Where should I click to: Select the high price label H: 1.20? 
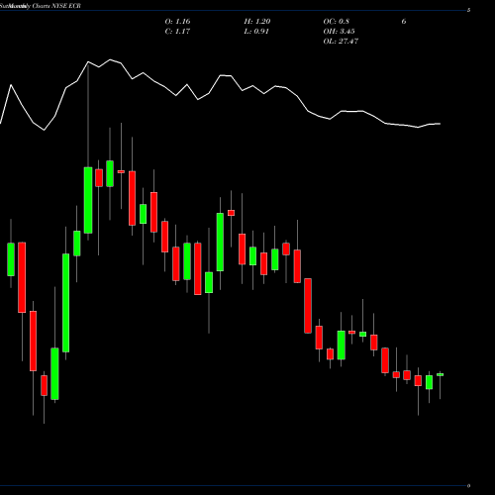(x=257, y=22)
